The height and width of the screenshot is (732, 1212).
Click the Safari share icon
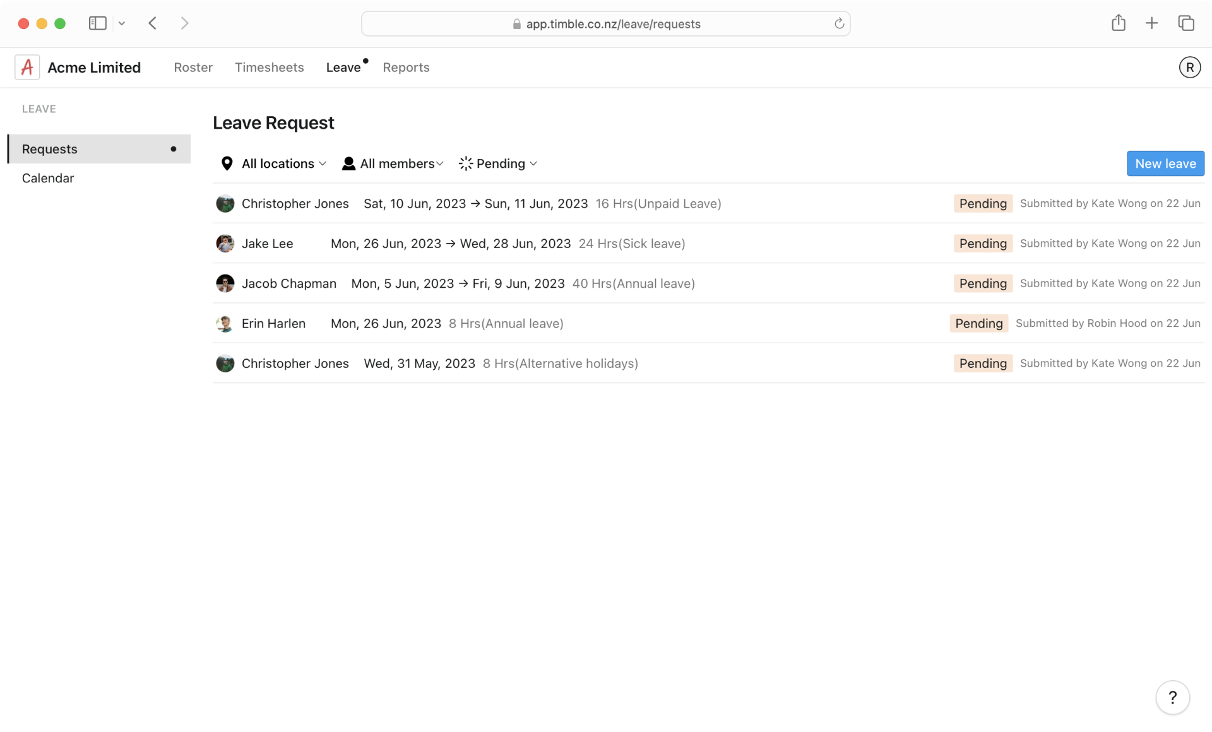(x=1119, y=23)
